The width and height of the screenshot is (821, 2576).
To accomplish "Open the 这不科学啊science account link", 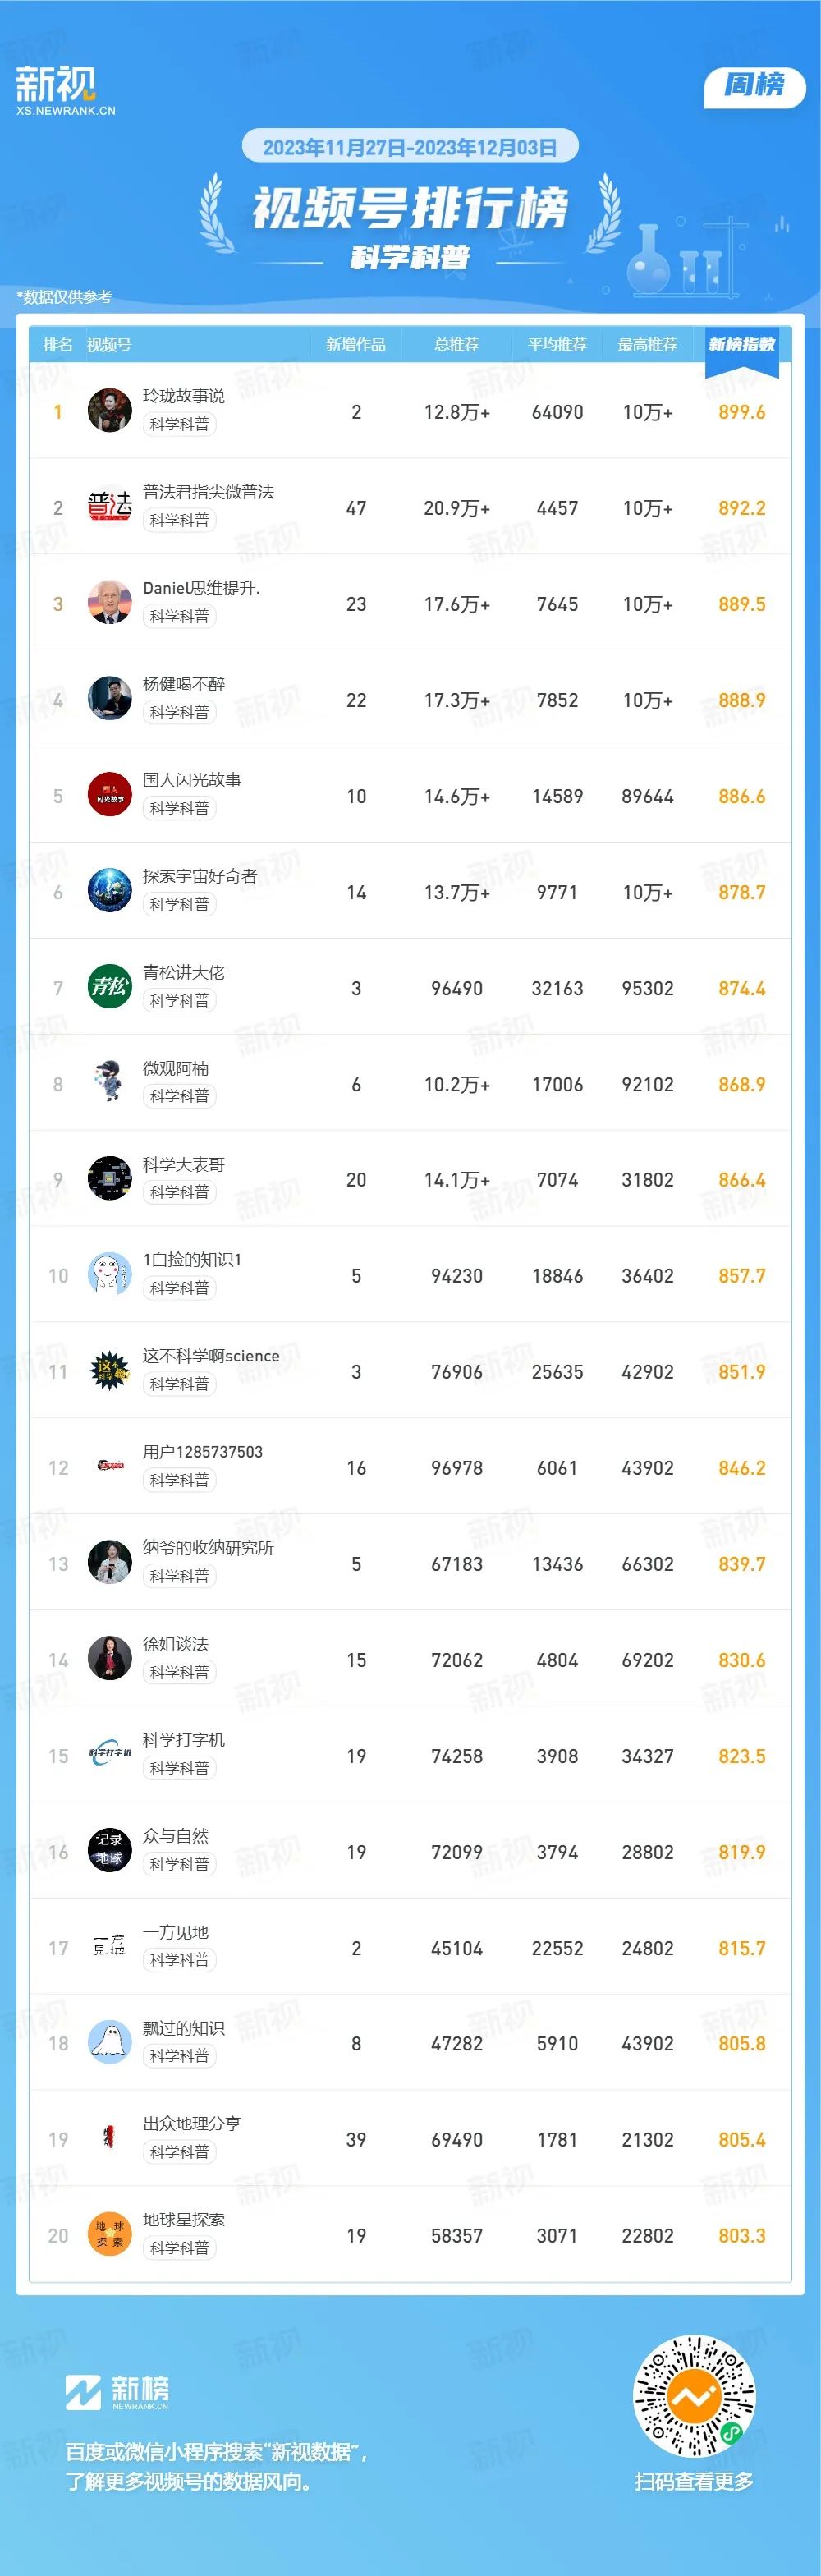I will (211, 1356).
